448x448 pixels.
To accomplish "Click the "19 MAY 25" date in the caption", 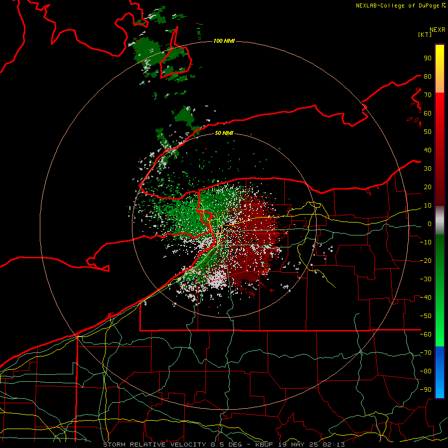I will point(298,445).
